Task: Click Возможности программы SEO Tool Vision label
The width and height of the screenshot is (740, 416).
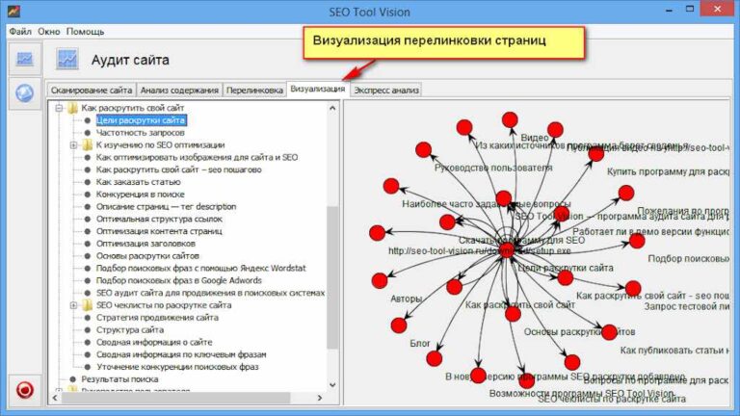Action: (x=582, y=393)
